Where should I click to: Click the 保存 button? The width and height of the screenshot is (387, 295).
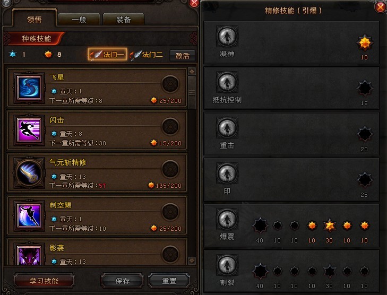point(122,281)
